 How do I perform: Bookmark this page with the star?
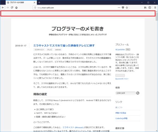127,8
